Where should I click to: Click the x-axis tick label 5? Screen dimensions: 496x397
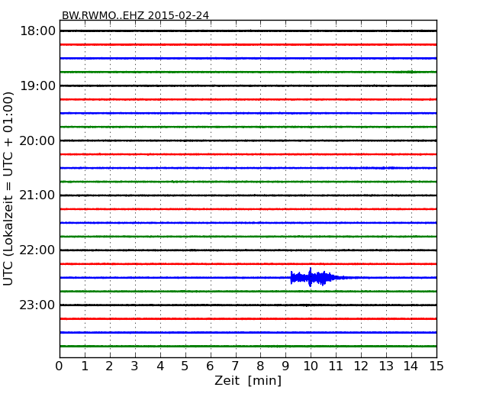(x=185, y=366)
